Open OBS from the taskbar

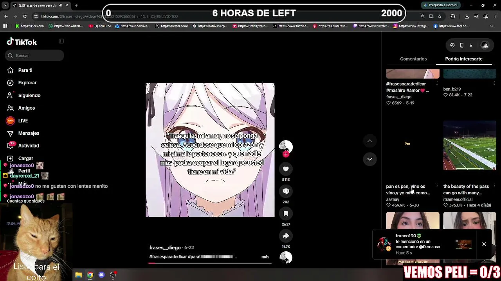(113, 275)
